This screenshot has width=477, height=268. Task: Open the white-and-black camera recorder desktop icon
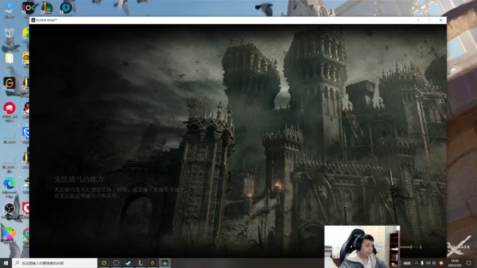(28, 8)
